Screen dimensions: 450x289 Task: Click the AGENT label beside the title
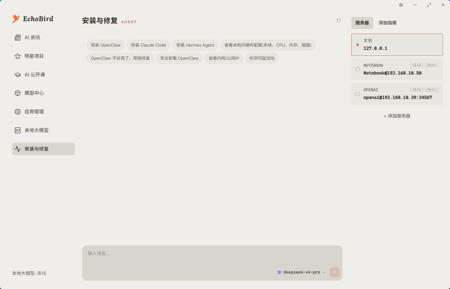pyautogui.click(x=129, y=22)
